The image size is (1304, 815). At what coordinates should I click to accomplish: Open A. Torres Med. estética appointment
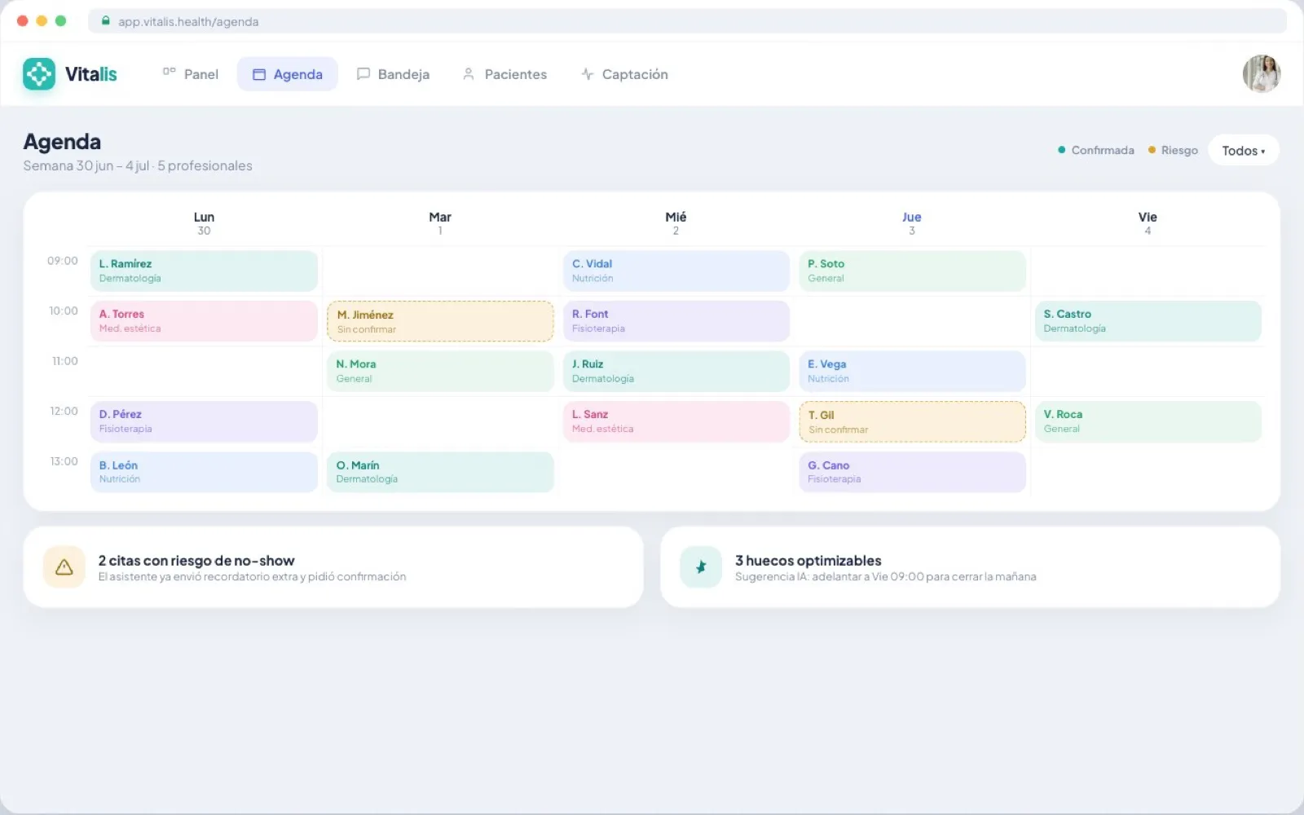204,321
